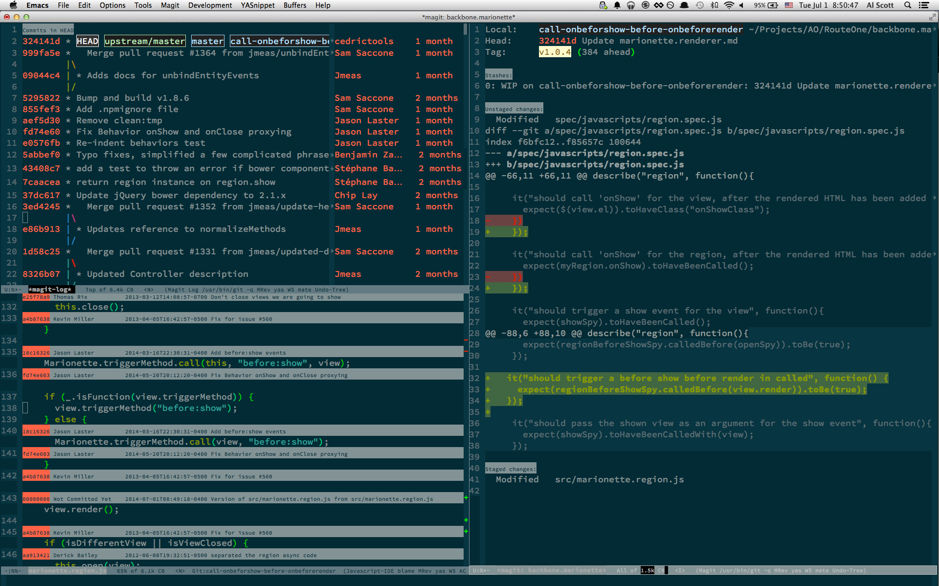Open the Help menu
Image resolution: width=939 pixels, height=586 pixels.
[x=323, y=5]
